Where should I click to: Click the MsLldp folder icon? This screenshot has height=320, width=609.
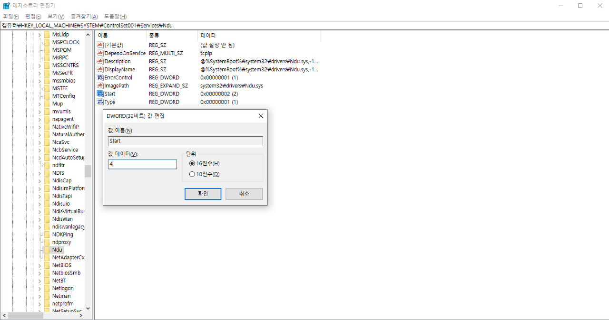point(47,35)
